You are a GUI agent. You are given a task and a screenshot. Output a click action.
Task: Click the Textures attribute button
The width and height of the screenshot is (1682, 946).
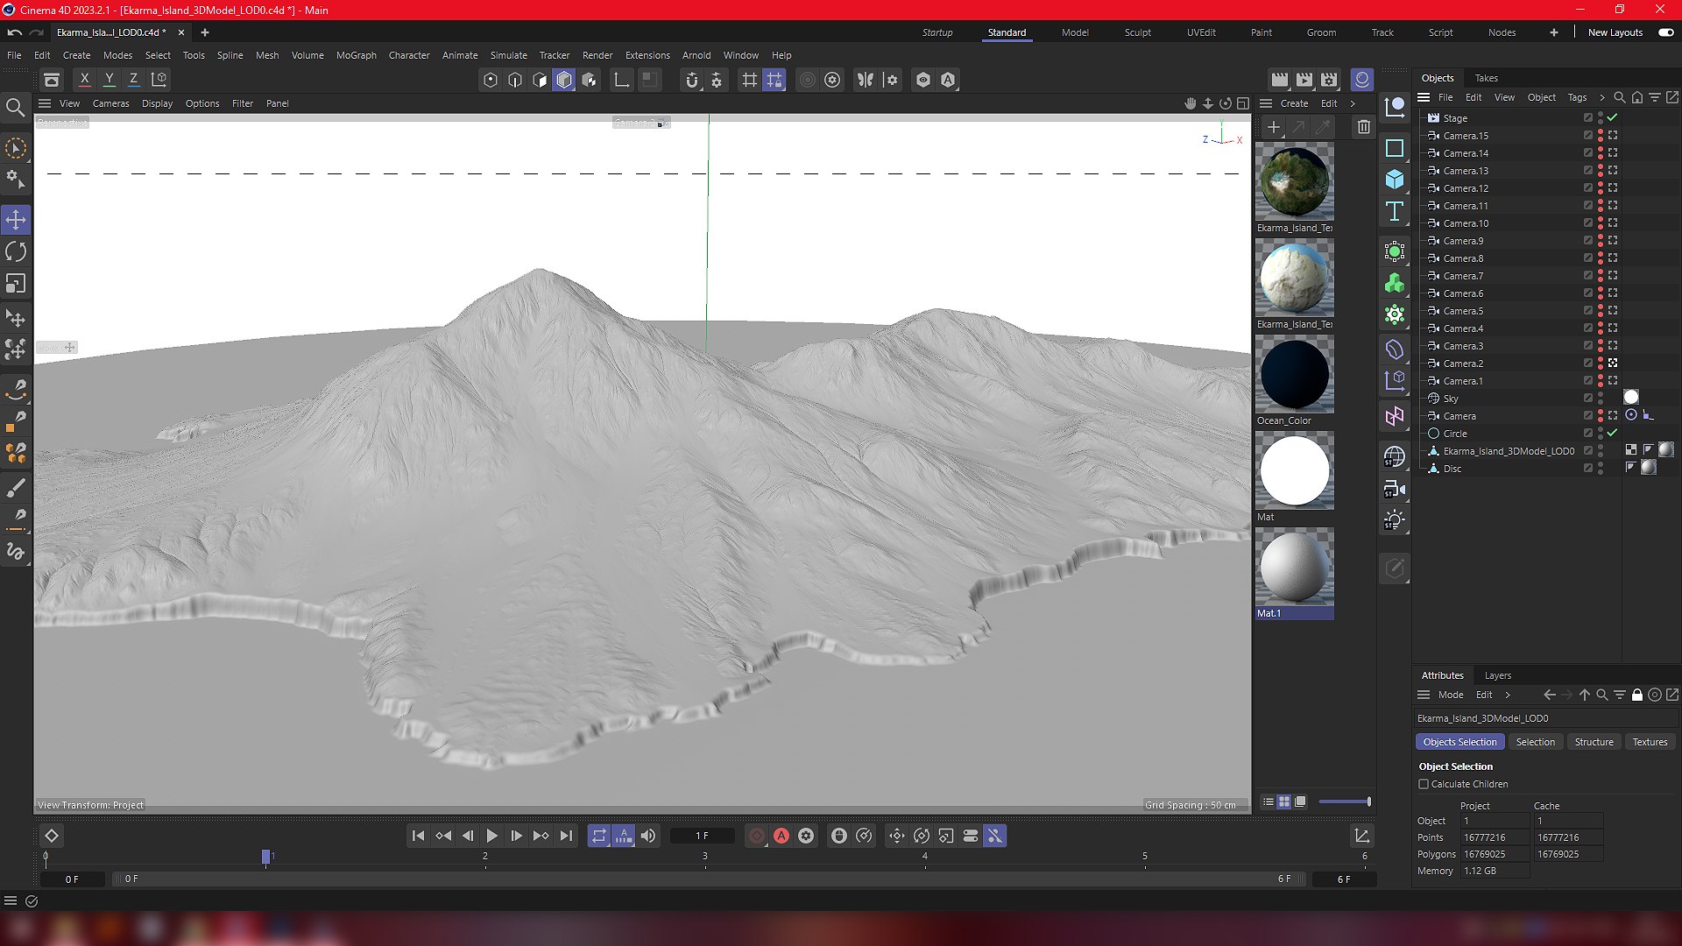(1650, 742)
